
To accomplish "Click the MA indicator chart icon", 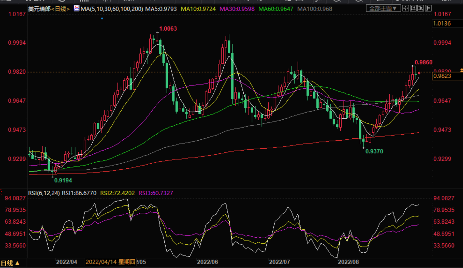I will click(76, 8).
